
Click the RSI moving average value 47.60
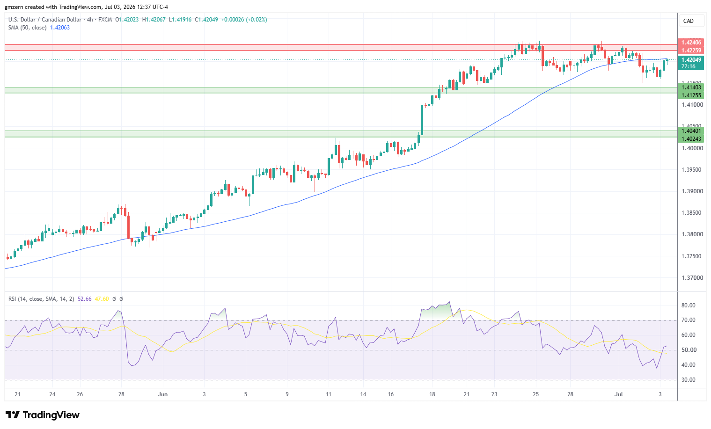point(102,299)
